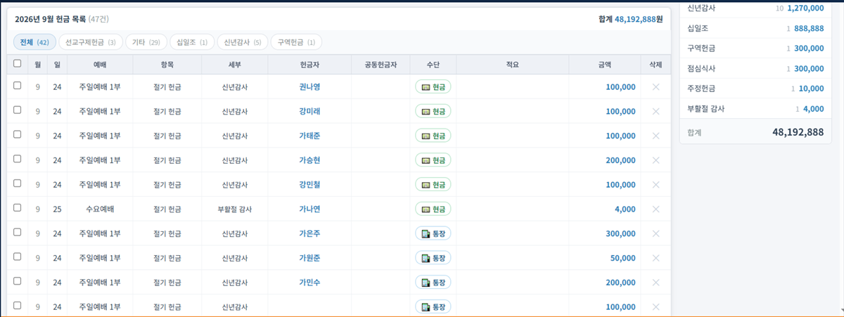Delete the 권나영 offering row
844x317 pixels.
(x=656, y=87)
